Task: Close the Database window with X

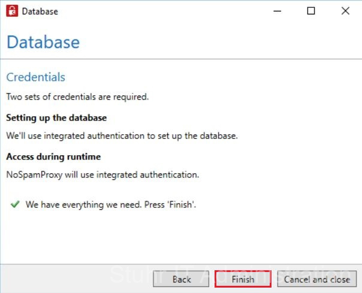Action: [x=345, y=11]
